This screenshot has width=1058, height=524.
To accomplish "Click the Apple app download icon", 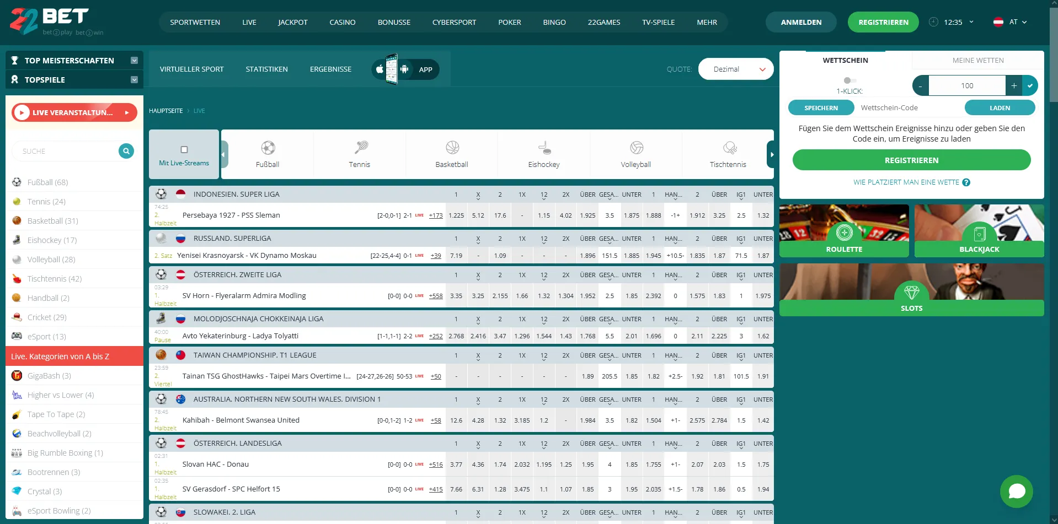I will point(379,69).
